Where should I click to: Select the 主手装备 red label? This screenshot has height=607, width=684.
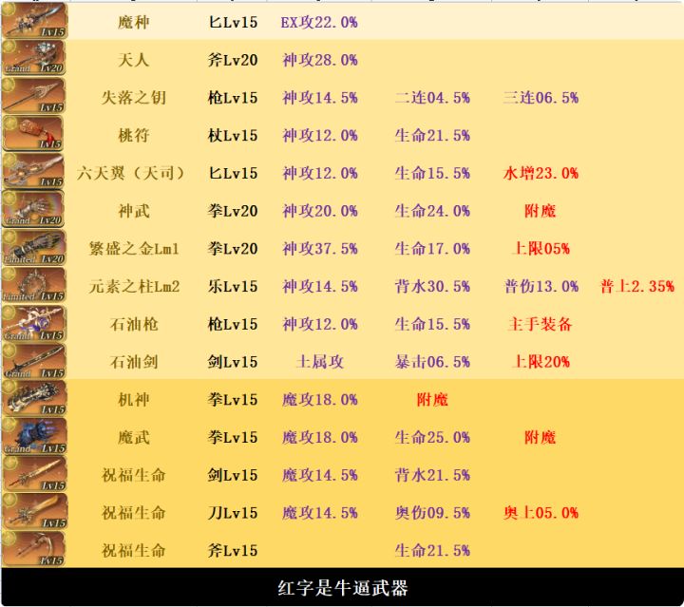tap(540, 324)
